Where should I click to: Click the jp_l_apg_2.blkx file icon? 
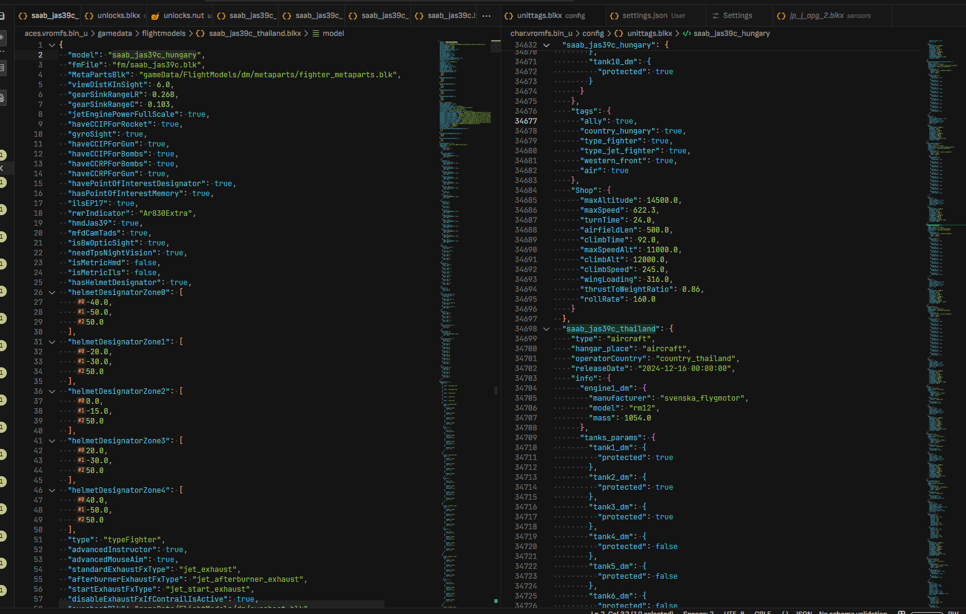(781, 15)
